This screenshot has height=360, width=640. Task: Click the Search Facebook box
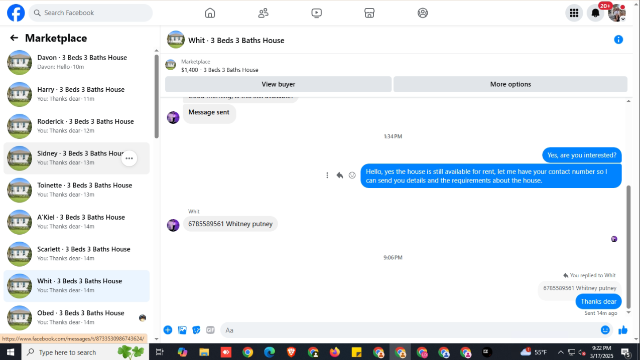[x=90, y=13]
